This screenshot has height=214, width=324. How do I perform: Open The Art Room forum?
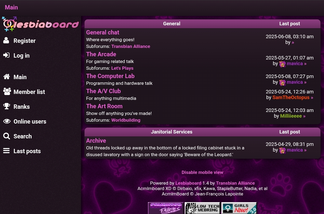[x=104, y=106]
